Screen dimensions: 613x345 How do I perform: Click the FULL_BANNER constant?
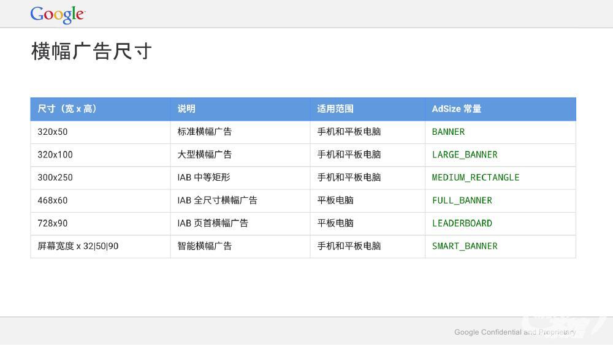[x=462, y=200]
